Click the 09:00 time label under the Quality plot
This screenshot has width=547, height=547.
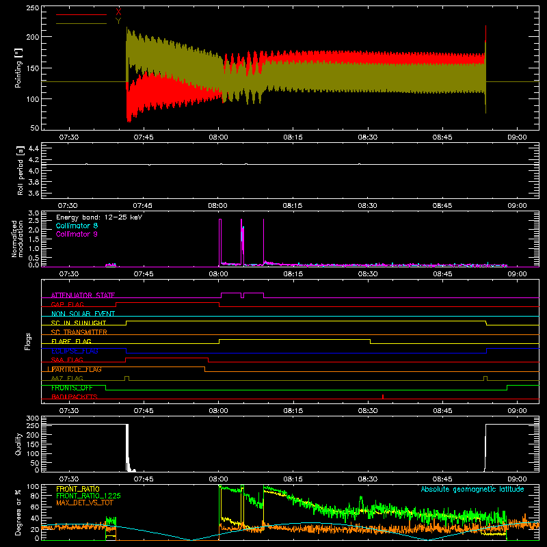point(517,479)
